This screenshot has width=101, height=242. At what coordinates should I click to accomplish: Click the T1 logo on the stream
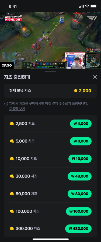point(92,19)
